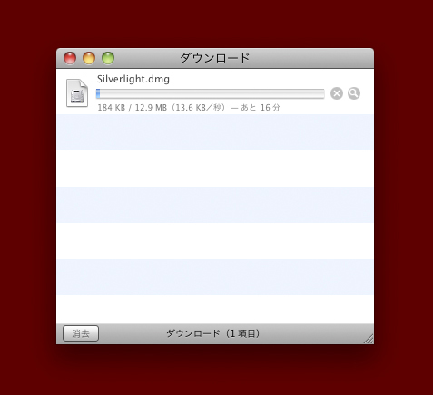This screenshot has width=433, height=395.
Task: Click the third empty blue list row
Action: pyautogui.click(x=215, y=277)
